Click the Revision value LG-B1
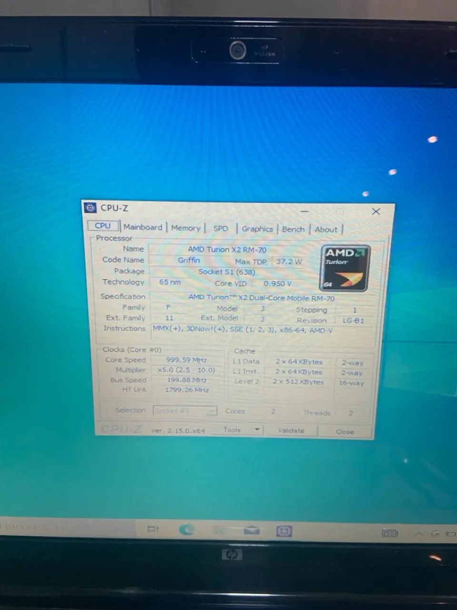 click(x=354, y=321)
